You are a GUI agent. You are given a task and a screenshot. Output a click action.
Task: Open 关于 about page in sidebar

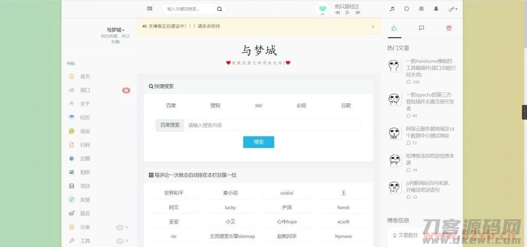(x=85, y=104)
